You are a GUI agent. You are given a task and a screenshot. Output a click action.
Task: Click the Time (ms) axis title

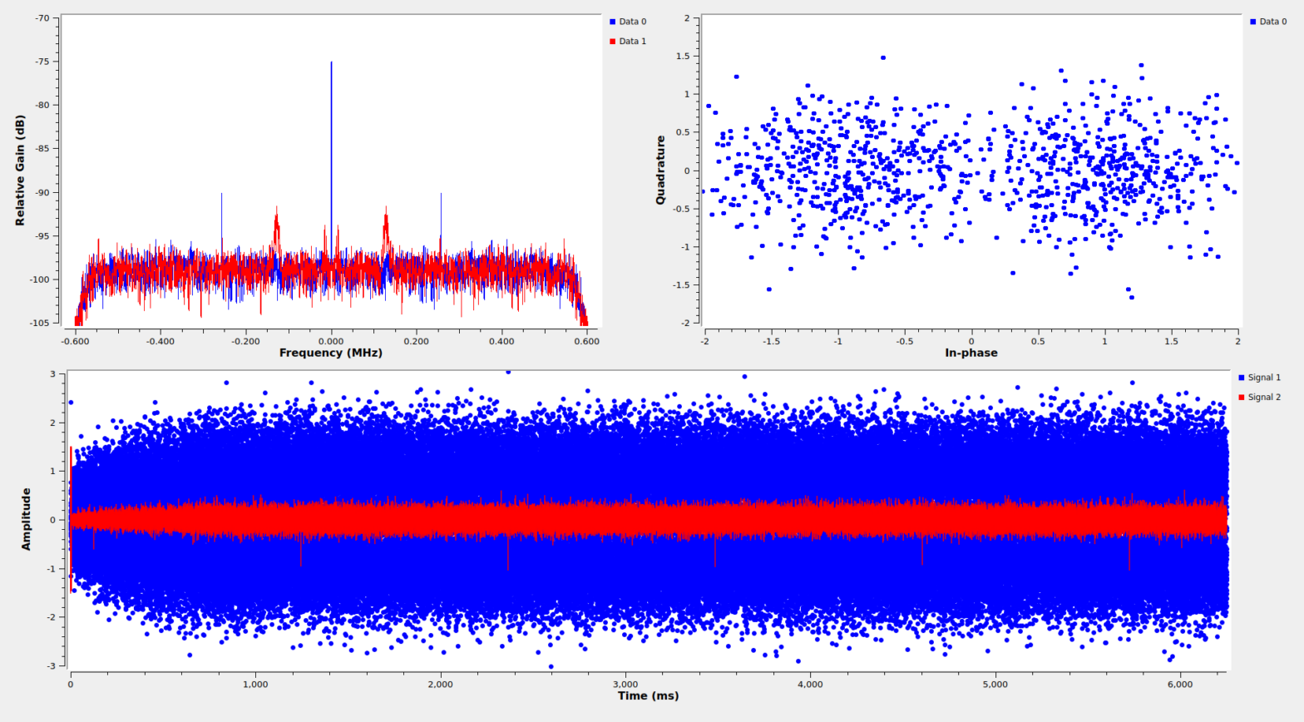click(x=648, y=696)
